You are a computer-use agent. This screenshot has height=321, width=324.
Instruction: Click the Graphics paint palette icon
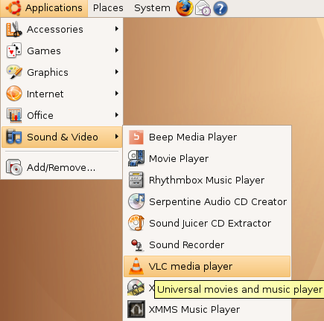tap(13, 72)
